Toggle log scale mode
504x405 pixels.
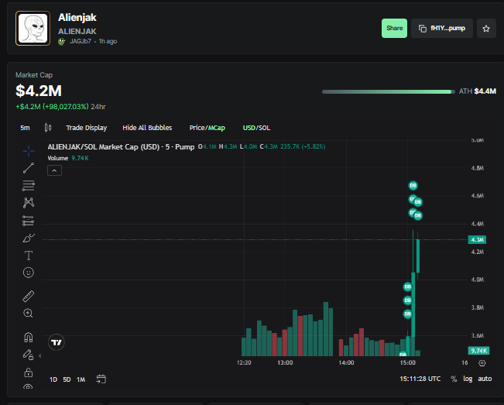coord(468,379)
